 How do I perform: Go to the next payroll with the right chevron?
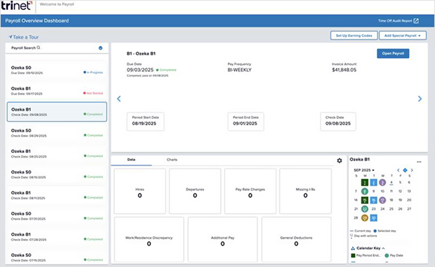420,99
